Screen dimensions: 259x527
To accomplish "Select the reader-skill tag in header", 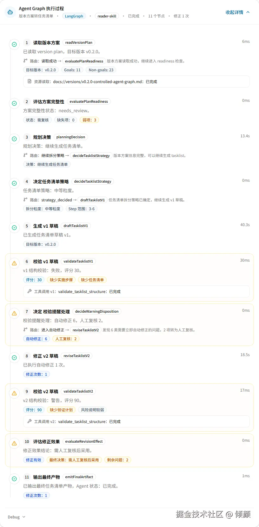I will coord(107,16).
